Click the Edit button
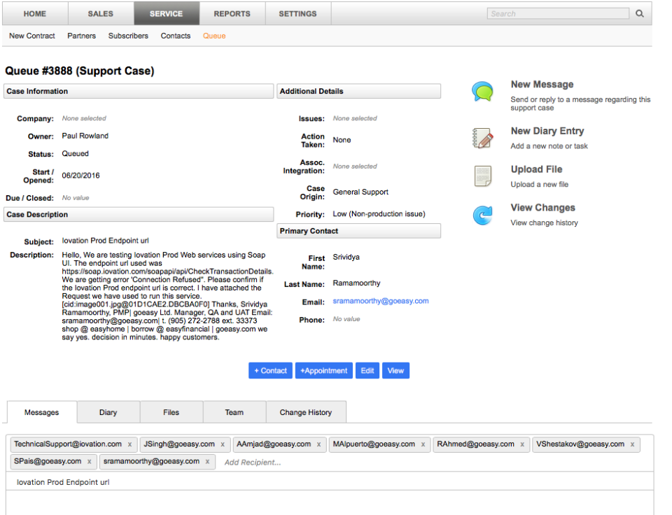Image resolution: width=672 pixels, height=515 pixels. coord(367,371)
